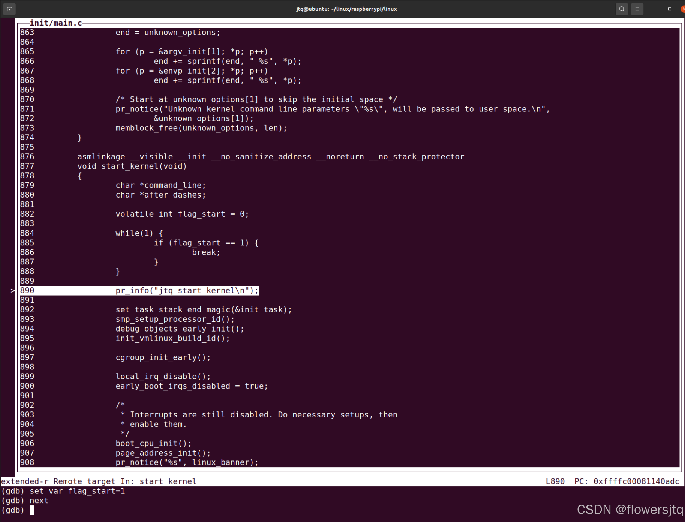The image size is (685, 522).
Task: Click the '* enable them.' comment line
Action: point(154,424)
